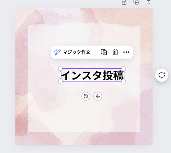171x153 pixels.
Task: Click the gray workspace area left of the canvas
Action: (7, 76)
